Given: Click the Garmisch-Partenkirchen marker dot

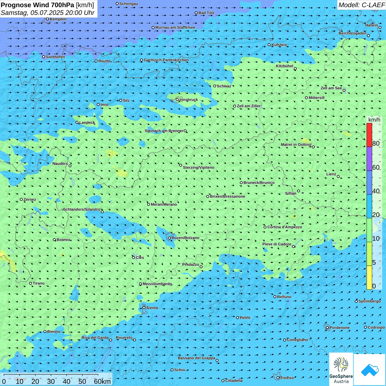Looking at the screenshot, I should click(x=142, y=60).
